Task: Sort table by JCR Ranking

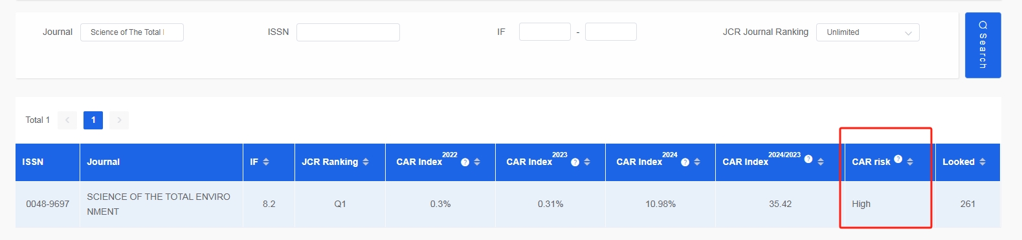Action: pos(366,162)
